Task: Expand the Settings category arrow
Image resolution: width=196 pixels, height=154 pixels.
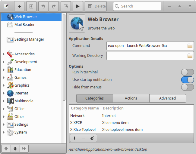Action: 4,125
